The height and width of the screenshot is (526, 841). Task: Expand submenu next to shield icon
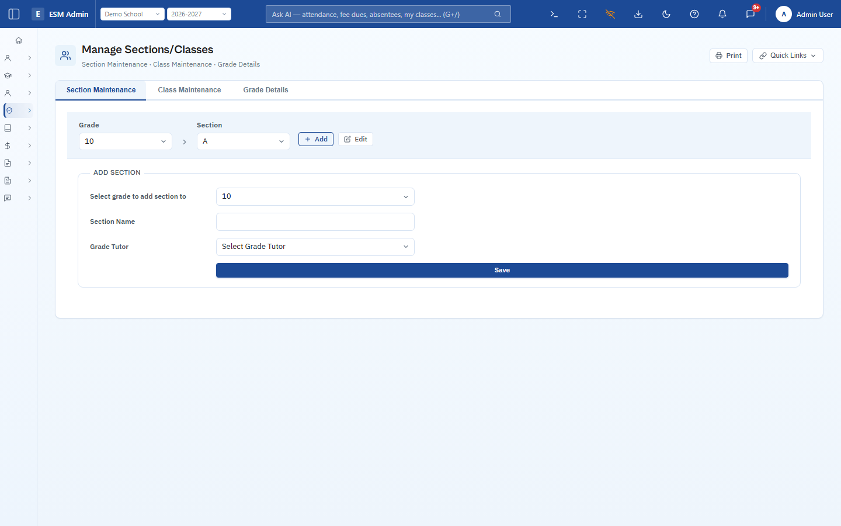pos(30,110)
